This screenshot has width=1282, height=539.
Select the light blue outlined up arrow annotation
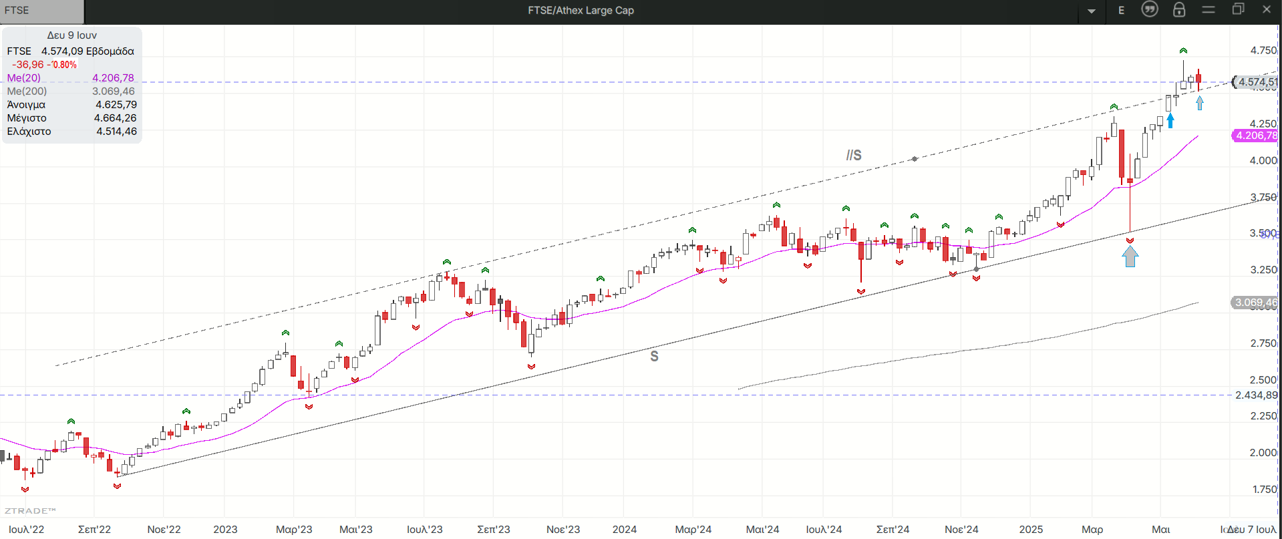(1200, 103)
